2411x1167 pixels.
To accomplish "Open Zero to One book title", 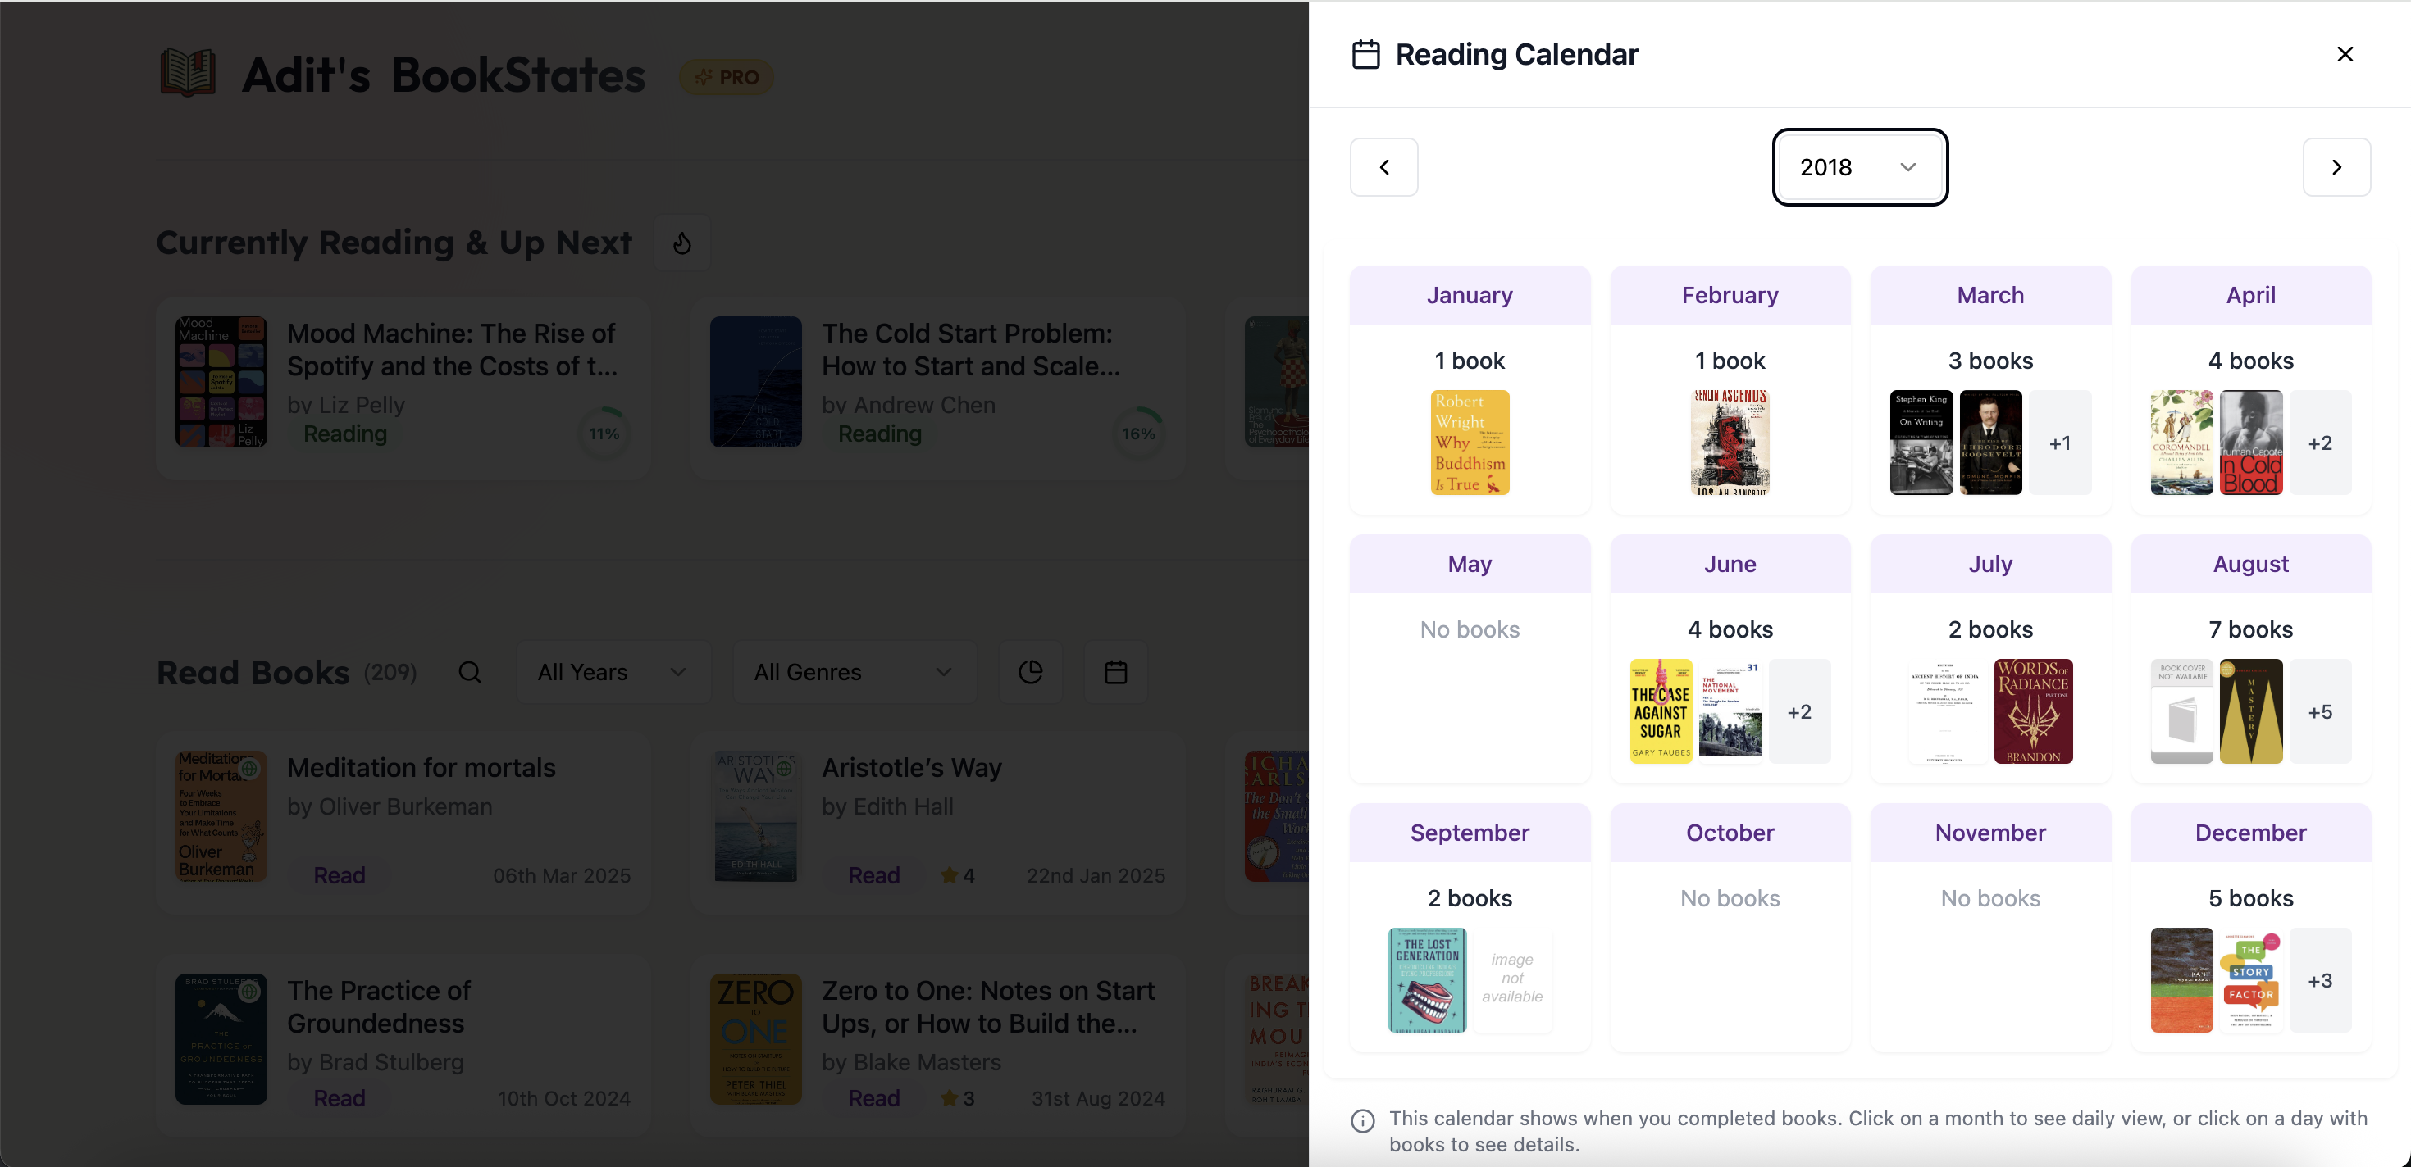I will (988, 1007).
